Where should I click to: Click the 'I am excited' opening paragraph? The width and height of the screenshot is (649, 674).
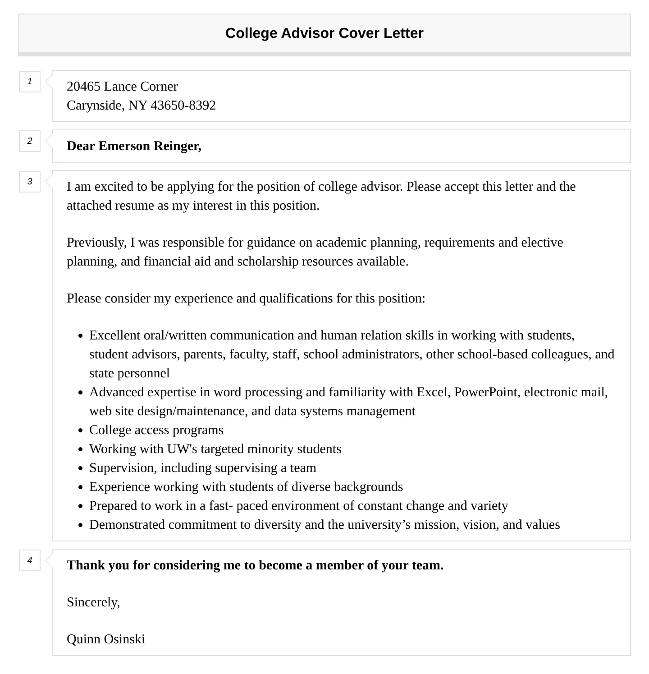click(x=320, y=196)
